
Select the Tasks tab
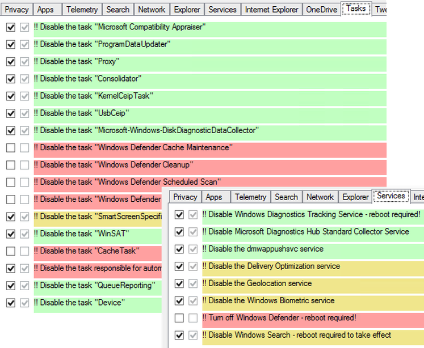click(x=356, y=9)
